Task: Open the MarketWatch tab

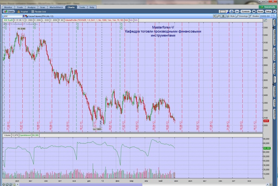Action: click(x=56, y=7)
